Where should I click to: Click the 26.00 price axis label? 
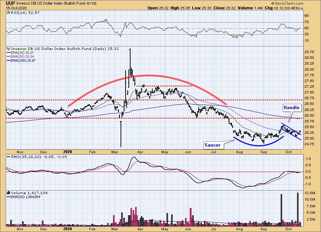point(309,115)
